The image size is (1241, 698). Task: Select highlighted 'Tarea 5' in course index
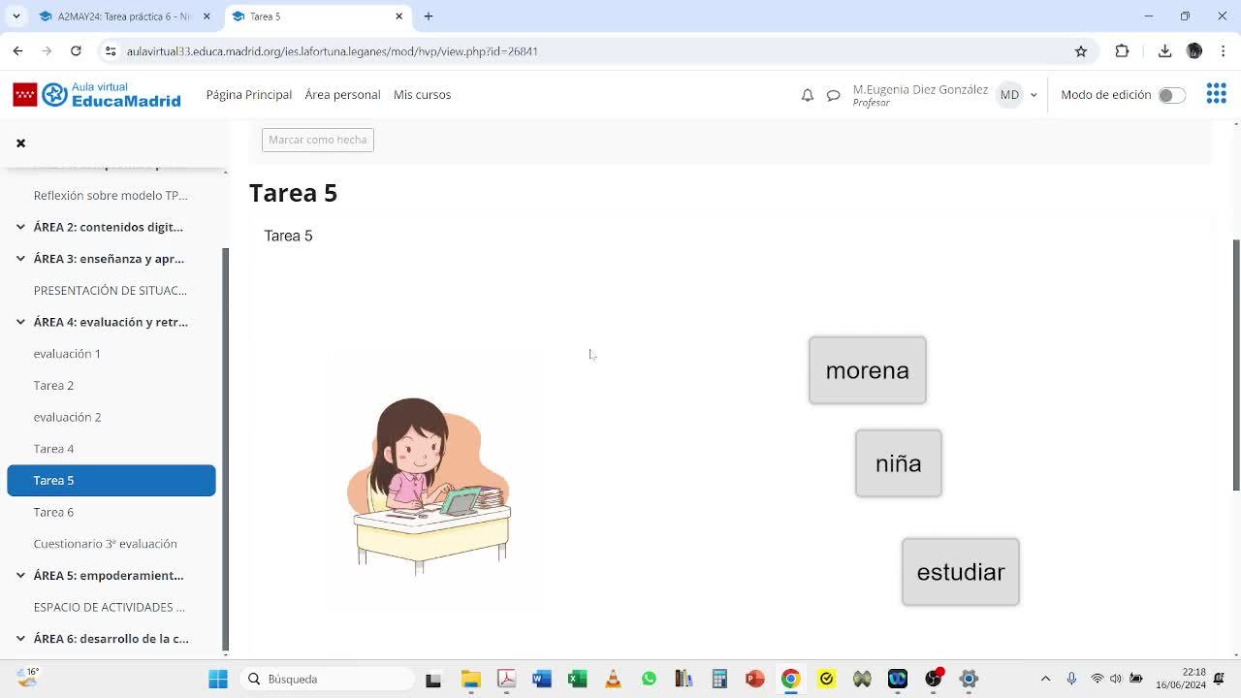click(111, 480)
